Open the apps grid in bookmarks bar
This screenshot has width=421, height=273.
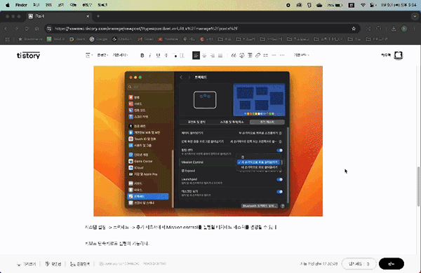pos(7,39)
